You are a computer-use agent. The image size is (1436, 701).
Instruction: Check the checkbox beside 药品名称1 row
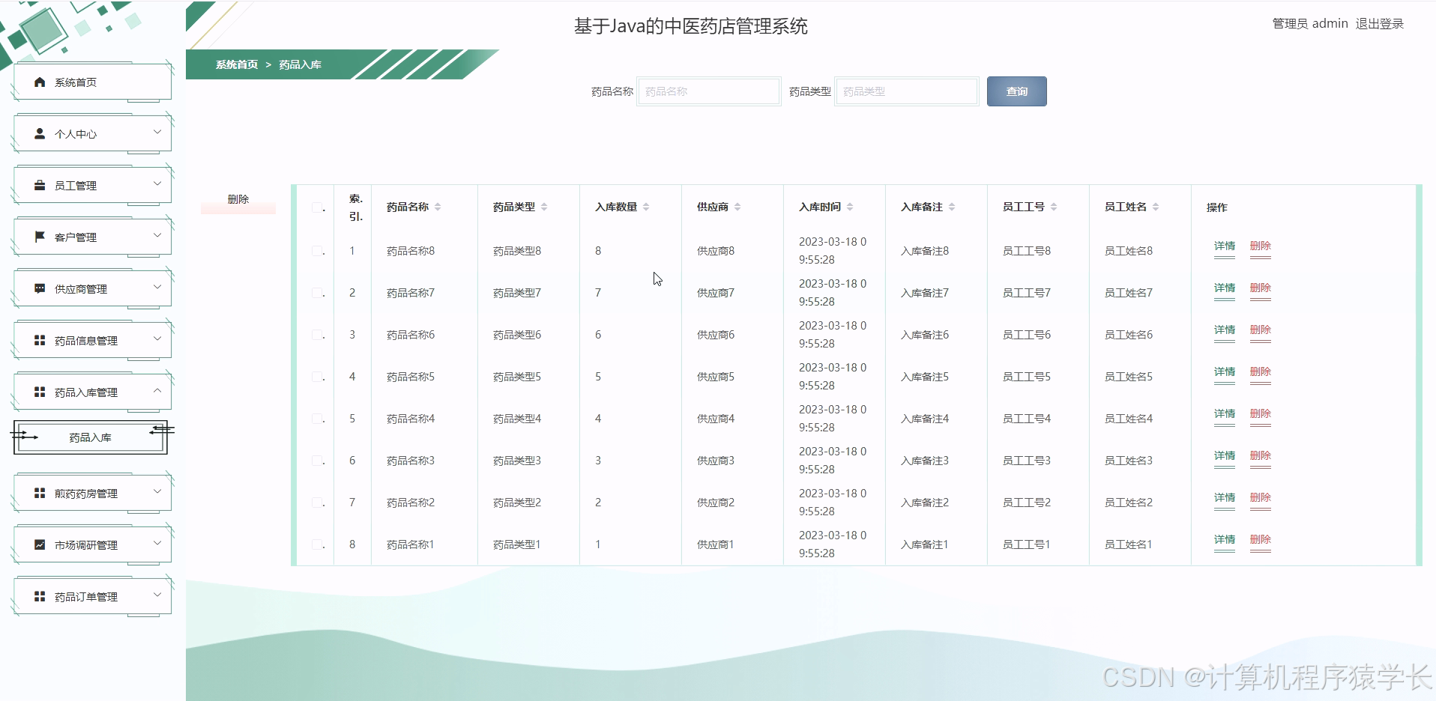point(318,544)
